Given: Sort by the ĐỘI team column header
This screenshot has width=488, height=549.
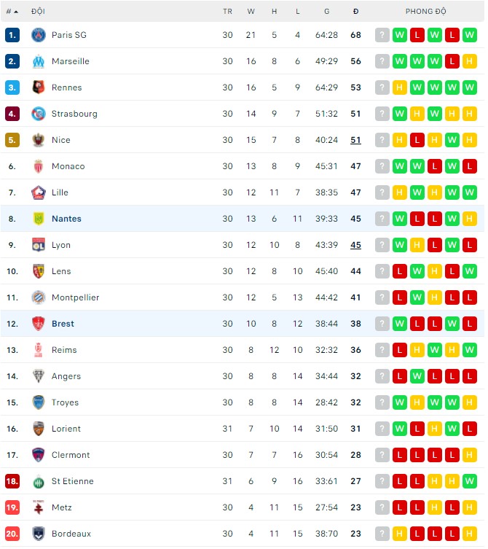Looking at the screenshot, I should coord(38,12).
